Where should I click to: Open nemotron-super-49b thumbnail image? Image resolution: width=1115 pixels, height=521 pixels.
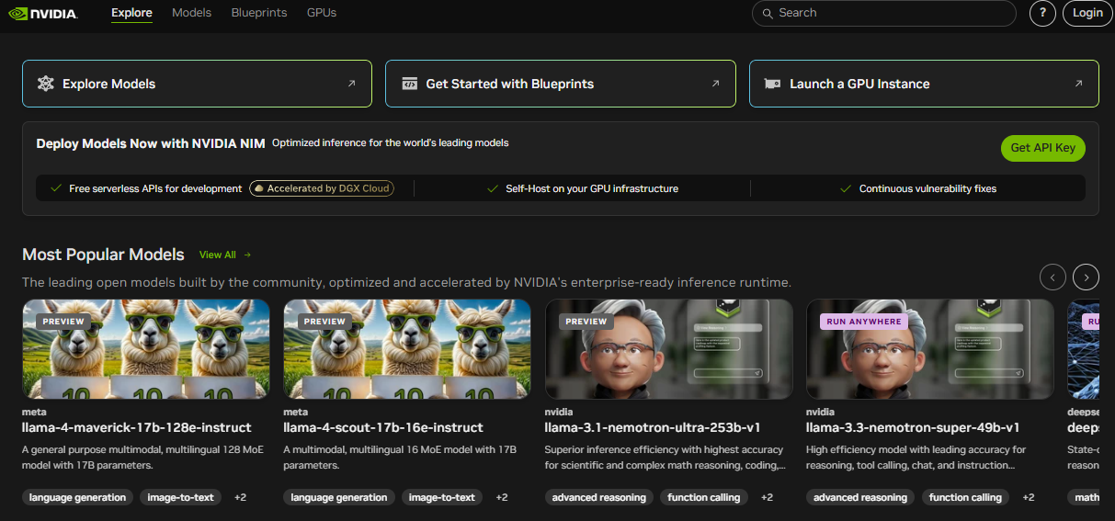tap(929, 348)
